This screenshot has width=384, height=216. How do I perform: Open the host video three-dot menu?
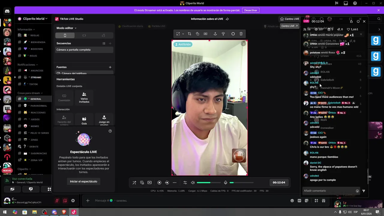(243, 44)
